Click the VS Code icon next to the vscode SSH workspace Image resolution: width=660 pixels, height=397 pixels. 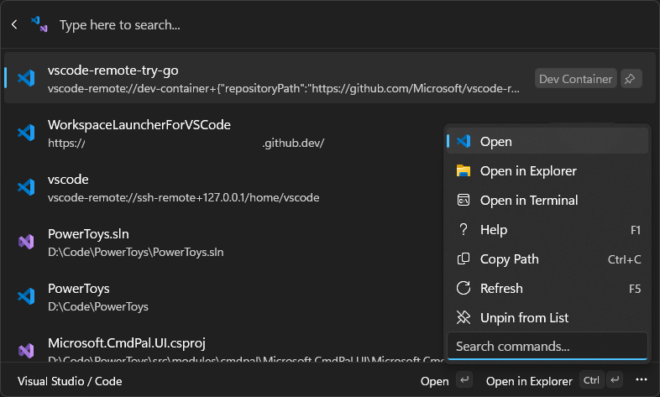(26, 187)
